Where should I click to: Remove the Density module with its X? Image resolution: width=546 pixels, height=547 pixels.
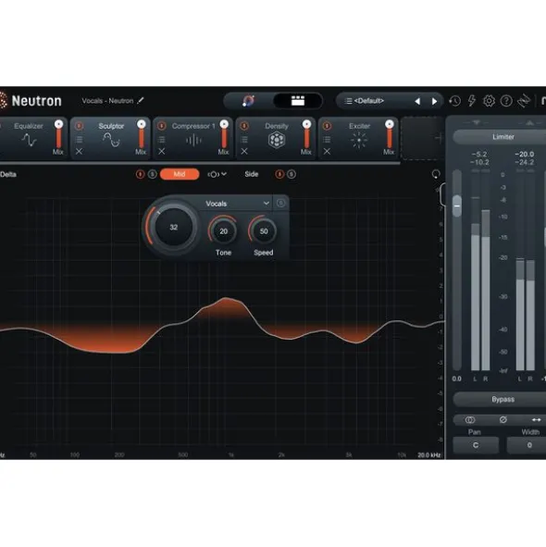pos(244,152)
